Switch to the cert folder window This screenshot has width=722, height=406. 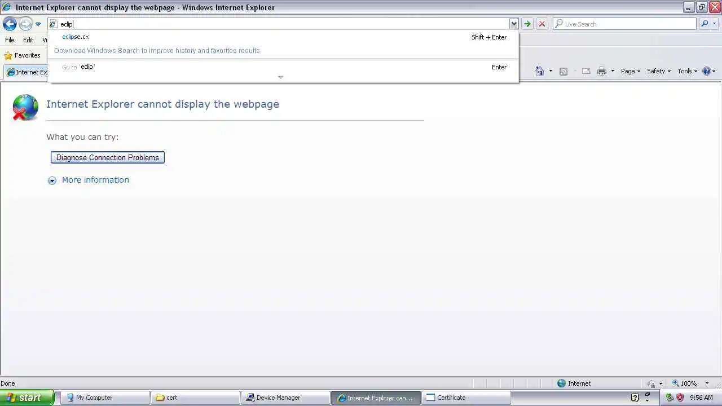pyautogui.click(x=195, y=398)
